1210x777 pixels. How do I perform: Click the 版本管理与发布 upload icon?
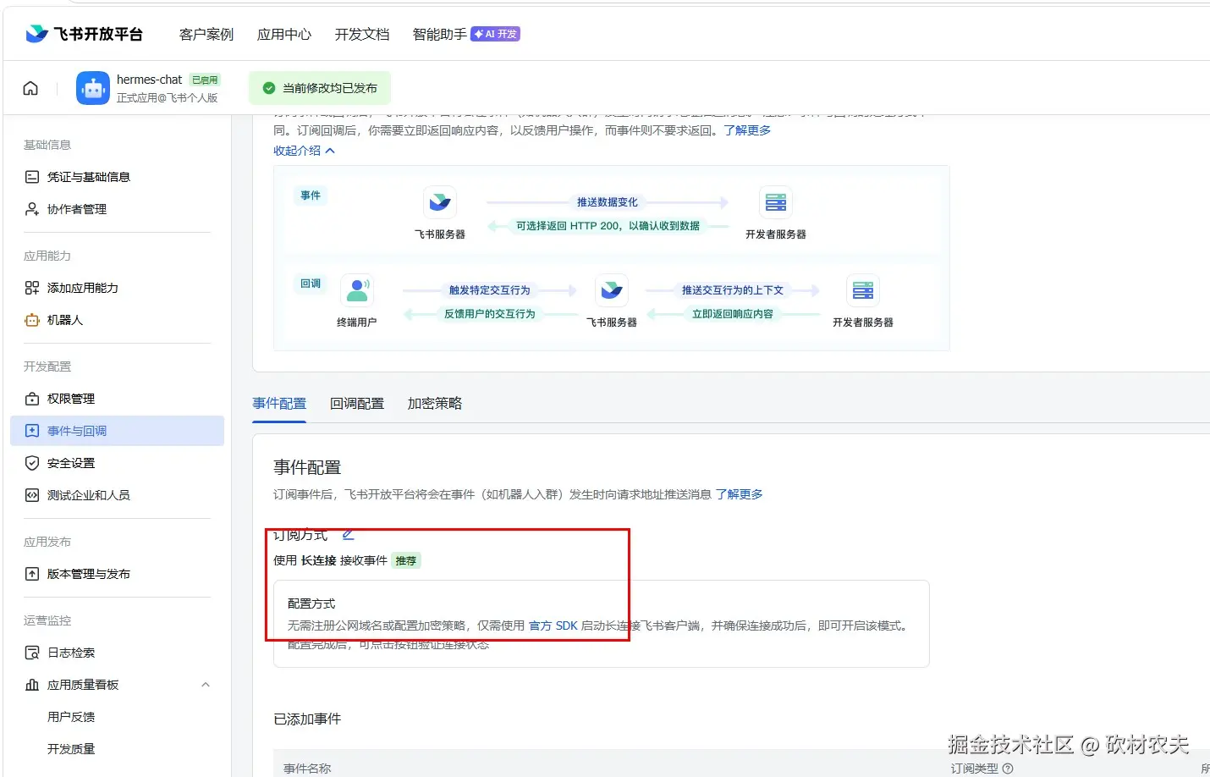coord(32,574)
